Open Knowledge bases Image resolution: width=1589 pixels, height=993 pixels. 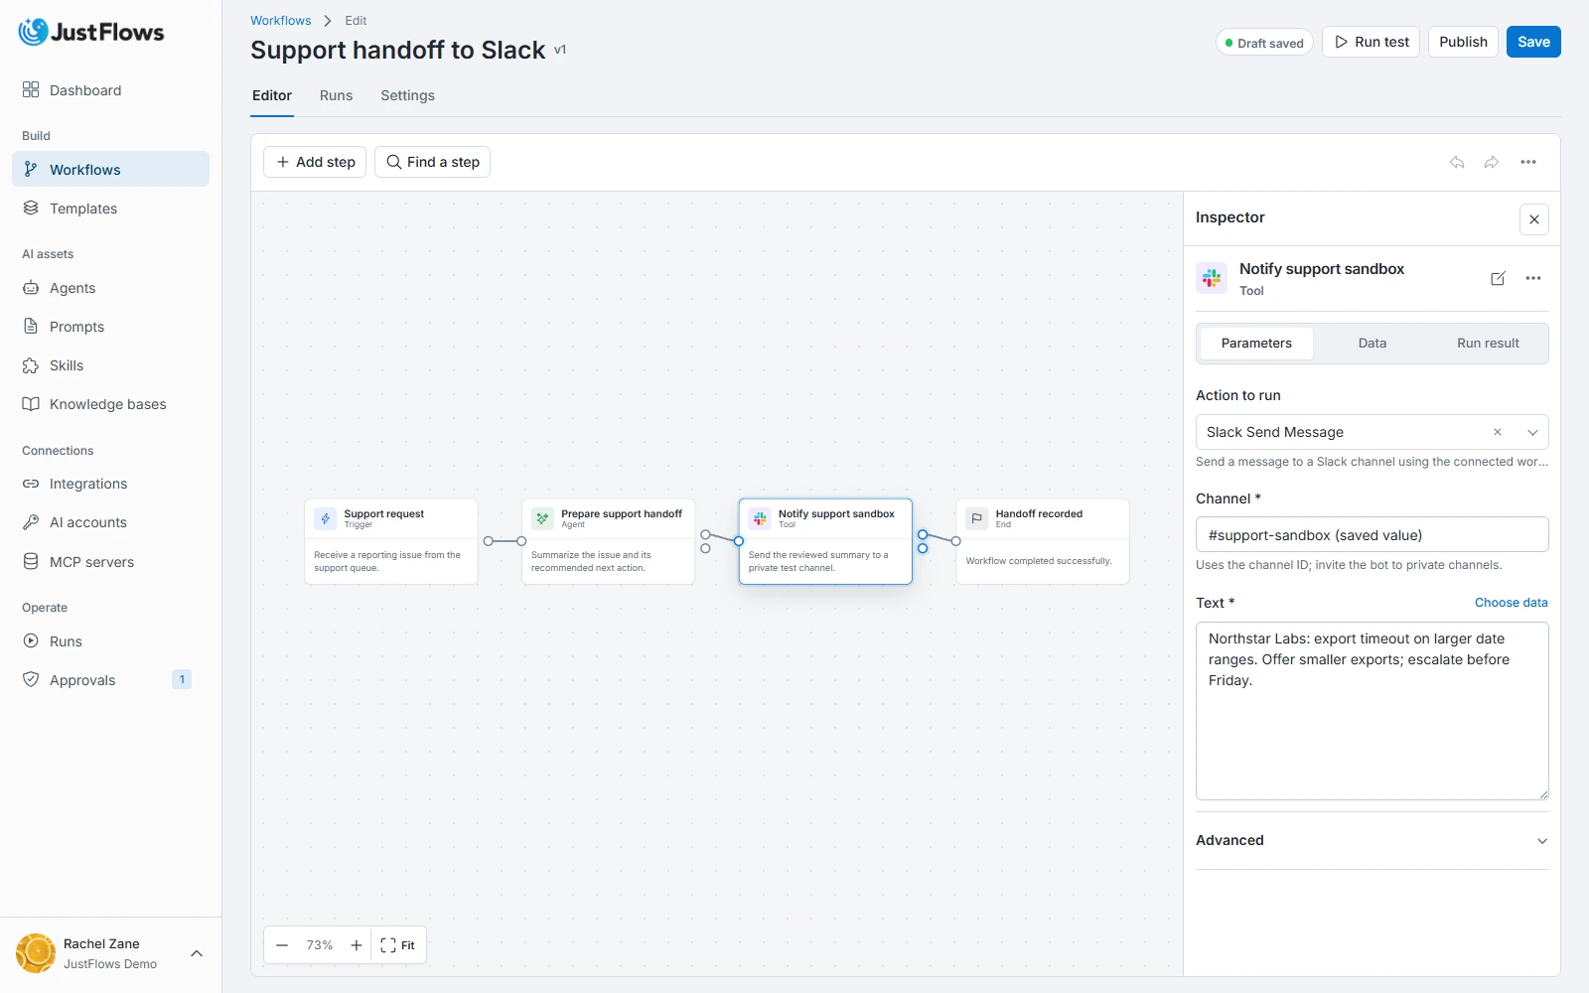[110, 404]
